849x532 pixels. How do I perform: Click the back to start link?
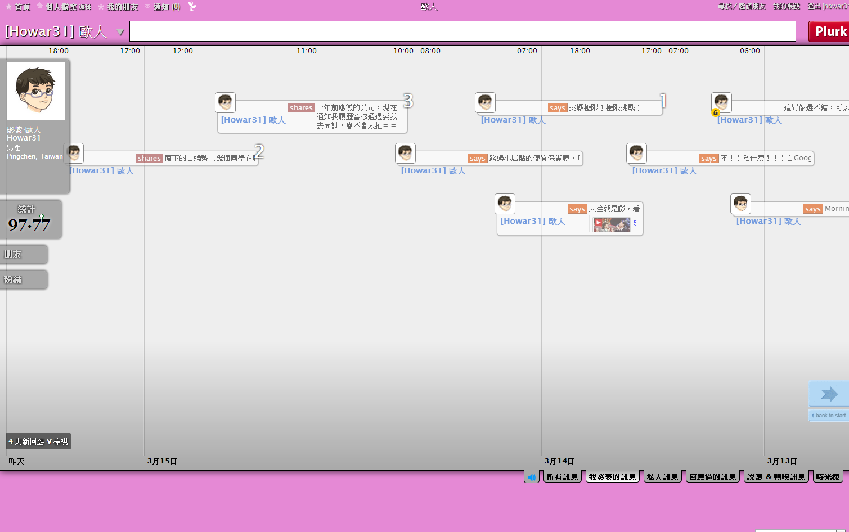click(829, 416)
